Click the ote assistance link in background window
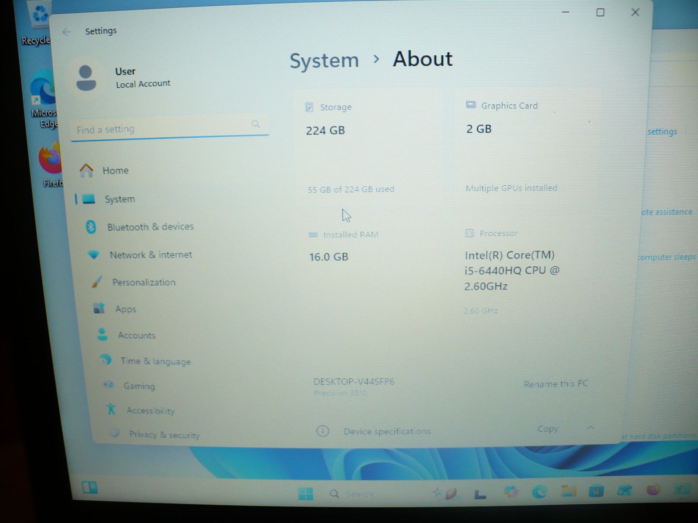Screen dimensions: 698x523 pos(667,212)
